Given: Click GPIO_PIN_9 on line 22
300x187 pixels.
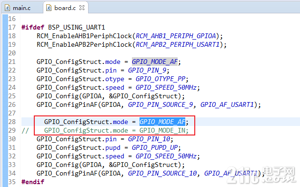Looking at the screenshot, I should 147,71.
